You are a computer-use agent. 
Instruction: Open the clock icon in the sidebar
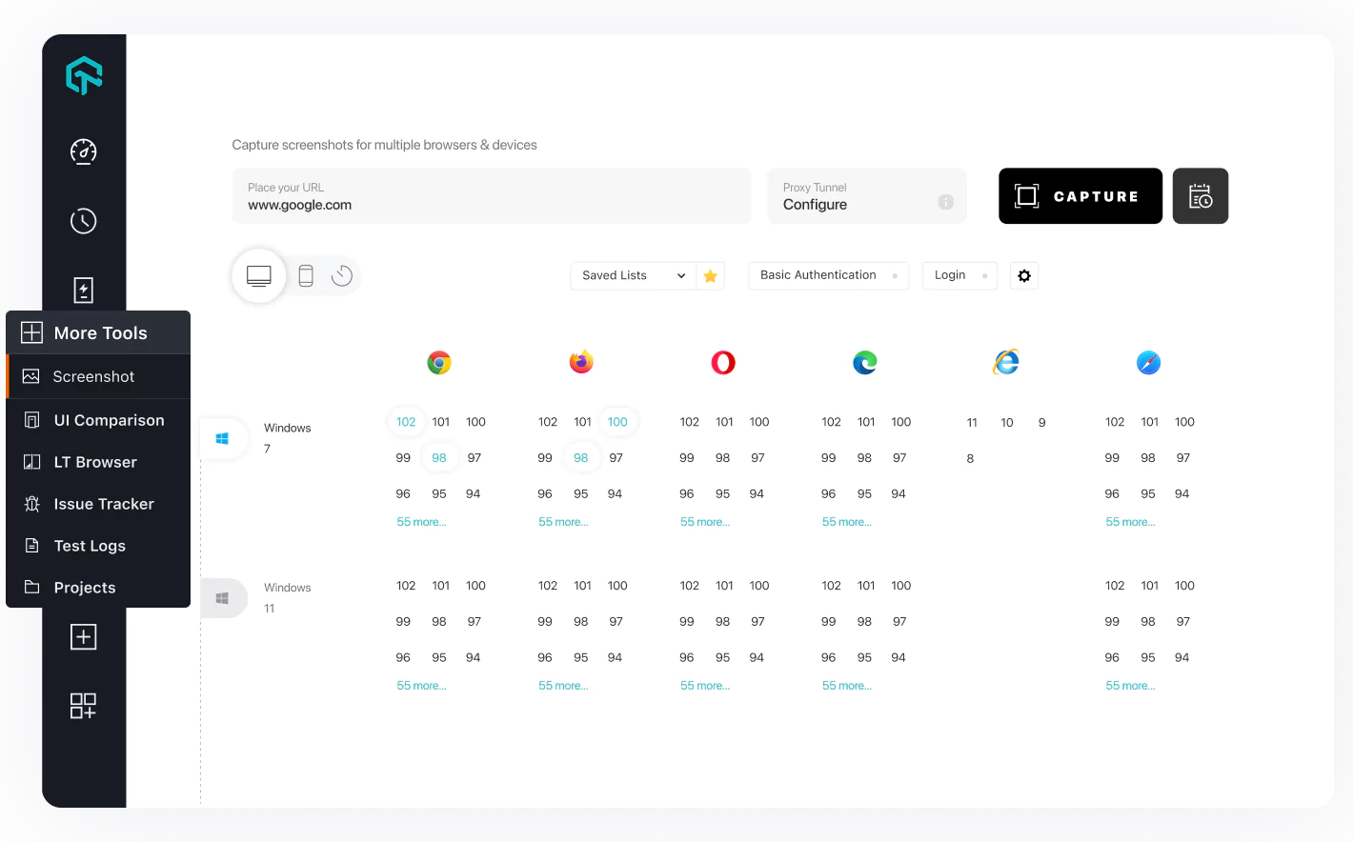(x=84, y=221)
